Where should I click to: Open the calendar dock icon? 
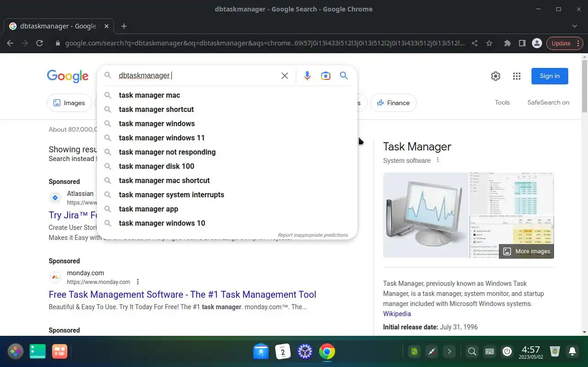click(x=283, y=351)
